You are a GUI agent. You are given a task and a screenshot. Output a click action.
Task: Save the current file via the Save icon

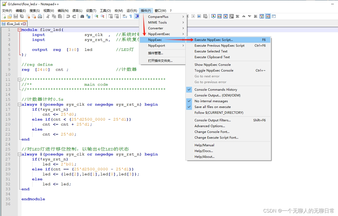[x=15, y=16]
